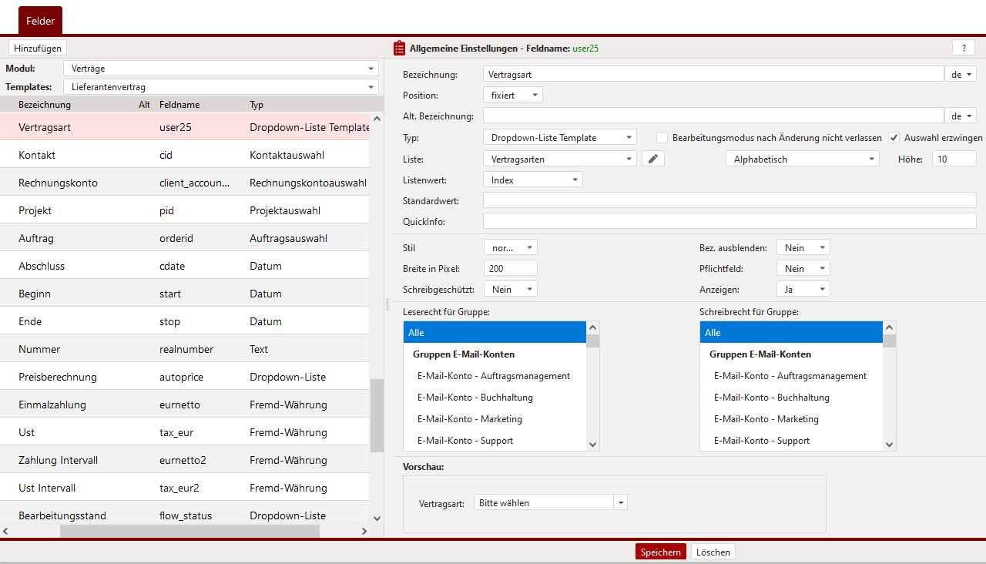Expand the Templates dropdown showing Lieferantenvertrag
This screenshot has width=986, height=564.
(220, 87)
